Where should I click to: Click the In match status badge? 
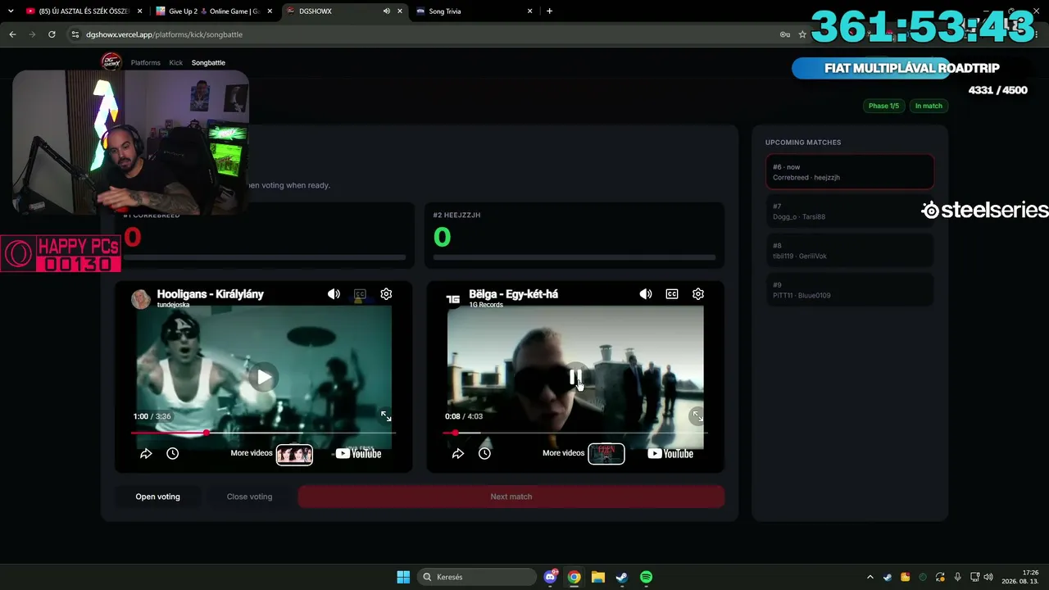point(929,106)
